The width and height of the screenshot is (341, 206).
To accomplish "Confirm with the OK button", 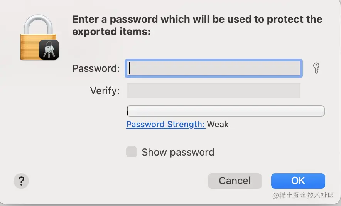I will pos(298,181).
